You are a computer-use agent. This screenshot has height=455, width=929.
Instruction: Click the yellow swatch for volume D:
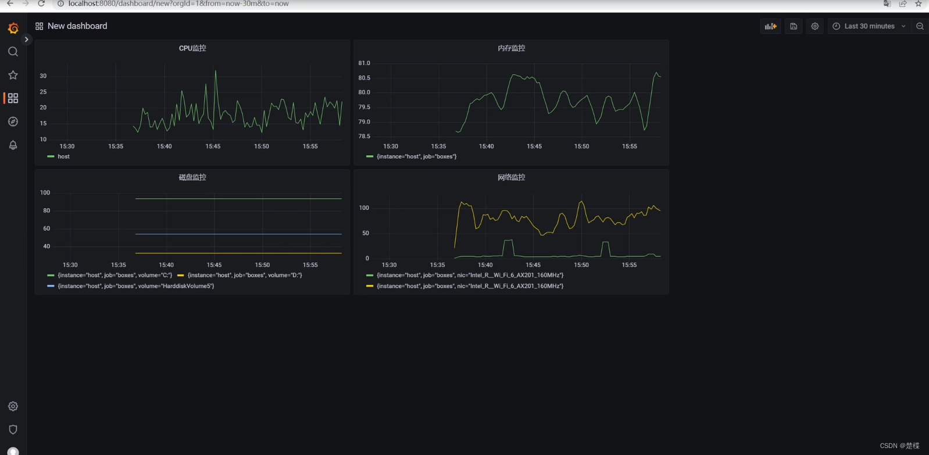tap(180, 275)
